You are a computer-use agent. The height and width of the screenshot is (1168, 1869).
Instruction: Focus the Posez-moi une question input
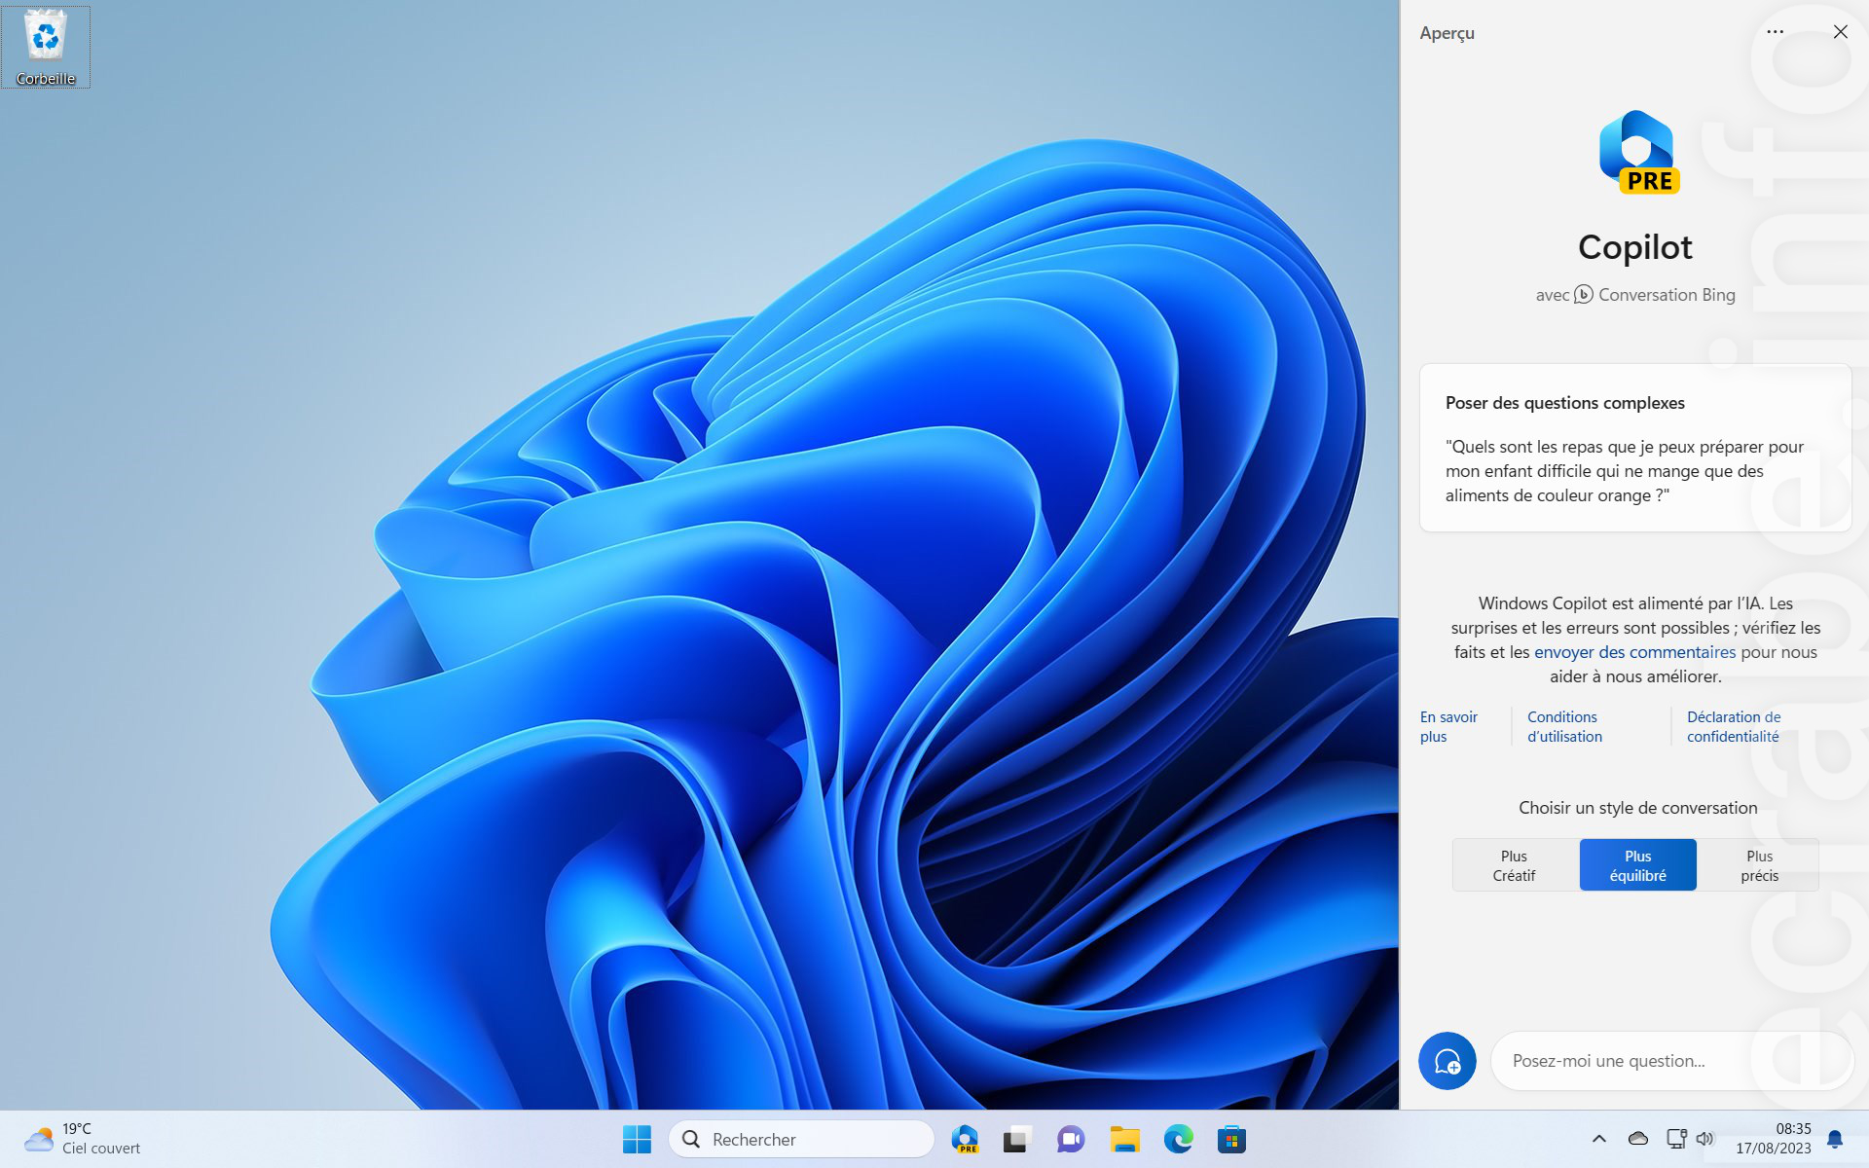click(x=1672, y=1061)
